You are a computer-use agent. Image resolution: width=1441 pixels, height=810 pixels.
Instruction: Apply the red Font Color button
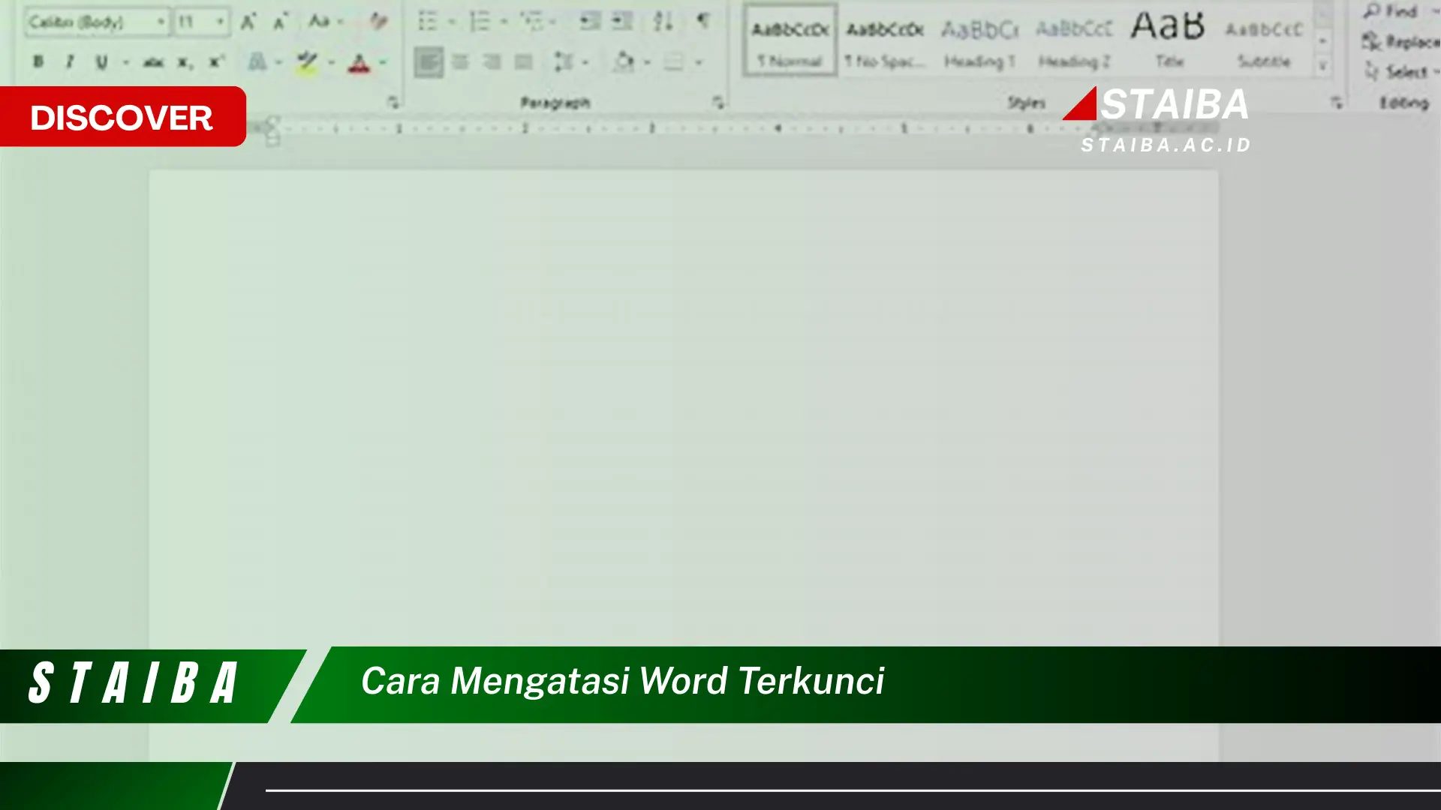359,62
